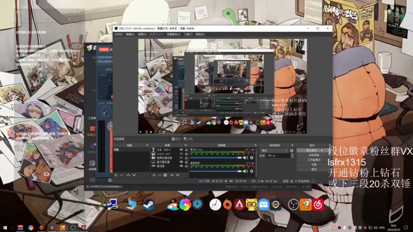
Task: Open the 工具(T) menu
Action: point(188,35)
